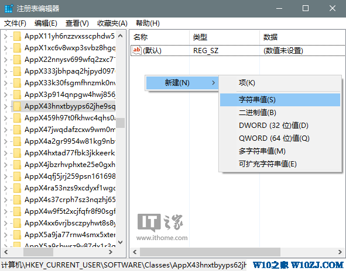346x271 pixels.
Task: Select 项(K) from the submenu
Action: (x=280, y=83)
